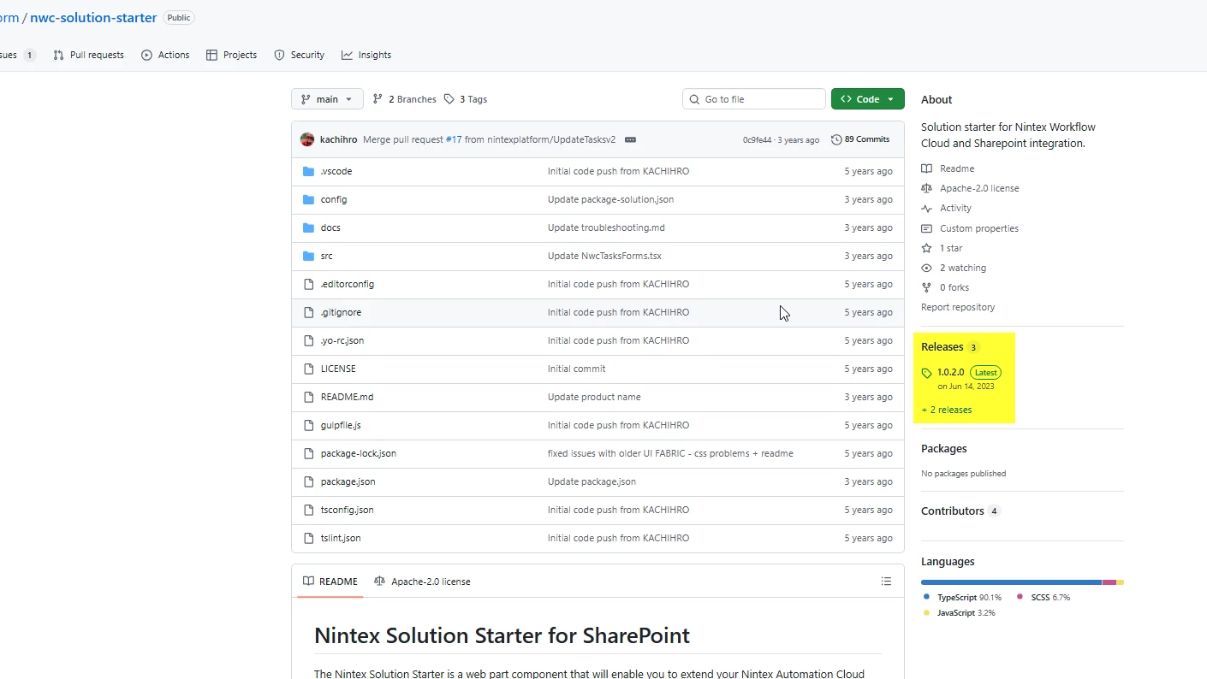Image resolution: width=1207 pixels, height=679 pixels.
Task: Click the release tag icon beside 1.0.2.0
Action: [x=926, y=373]
